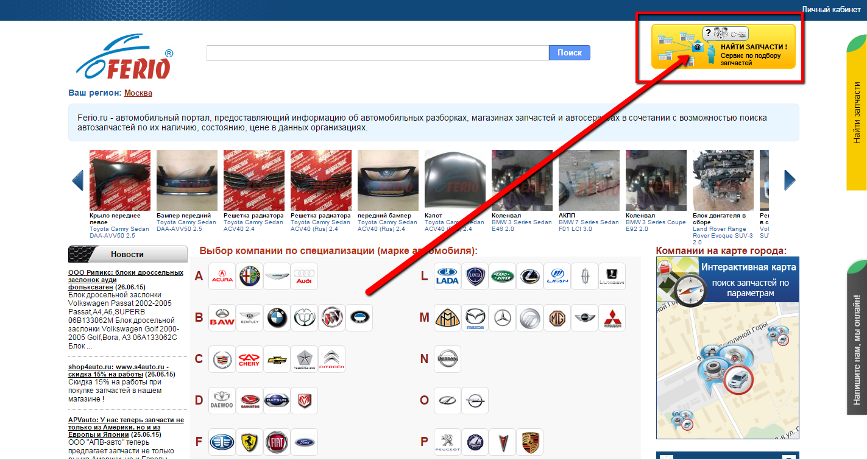
Task: Open the Chrysler star logo
Action: pyautogui.click(x=304, y=359)
